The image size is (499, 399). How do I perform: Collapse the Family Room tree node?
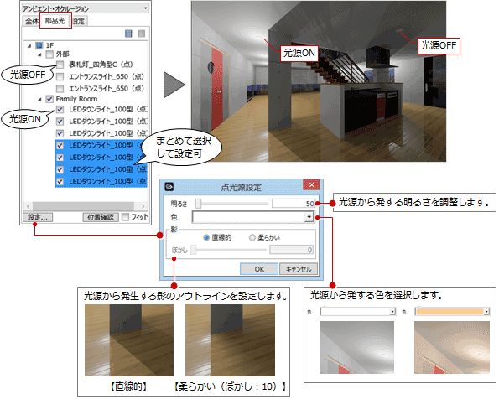coord(39,100)
